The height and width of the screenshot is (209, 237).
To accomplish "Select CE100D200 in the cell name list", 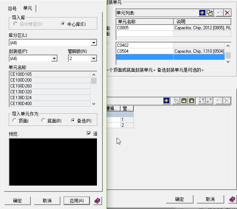I will pyautogui.click(x=50, y=80).
